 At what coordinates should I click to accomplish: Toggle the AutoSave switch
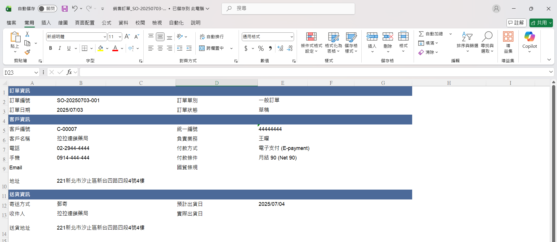click(x=47, y=9)
